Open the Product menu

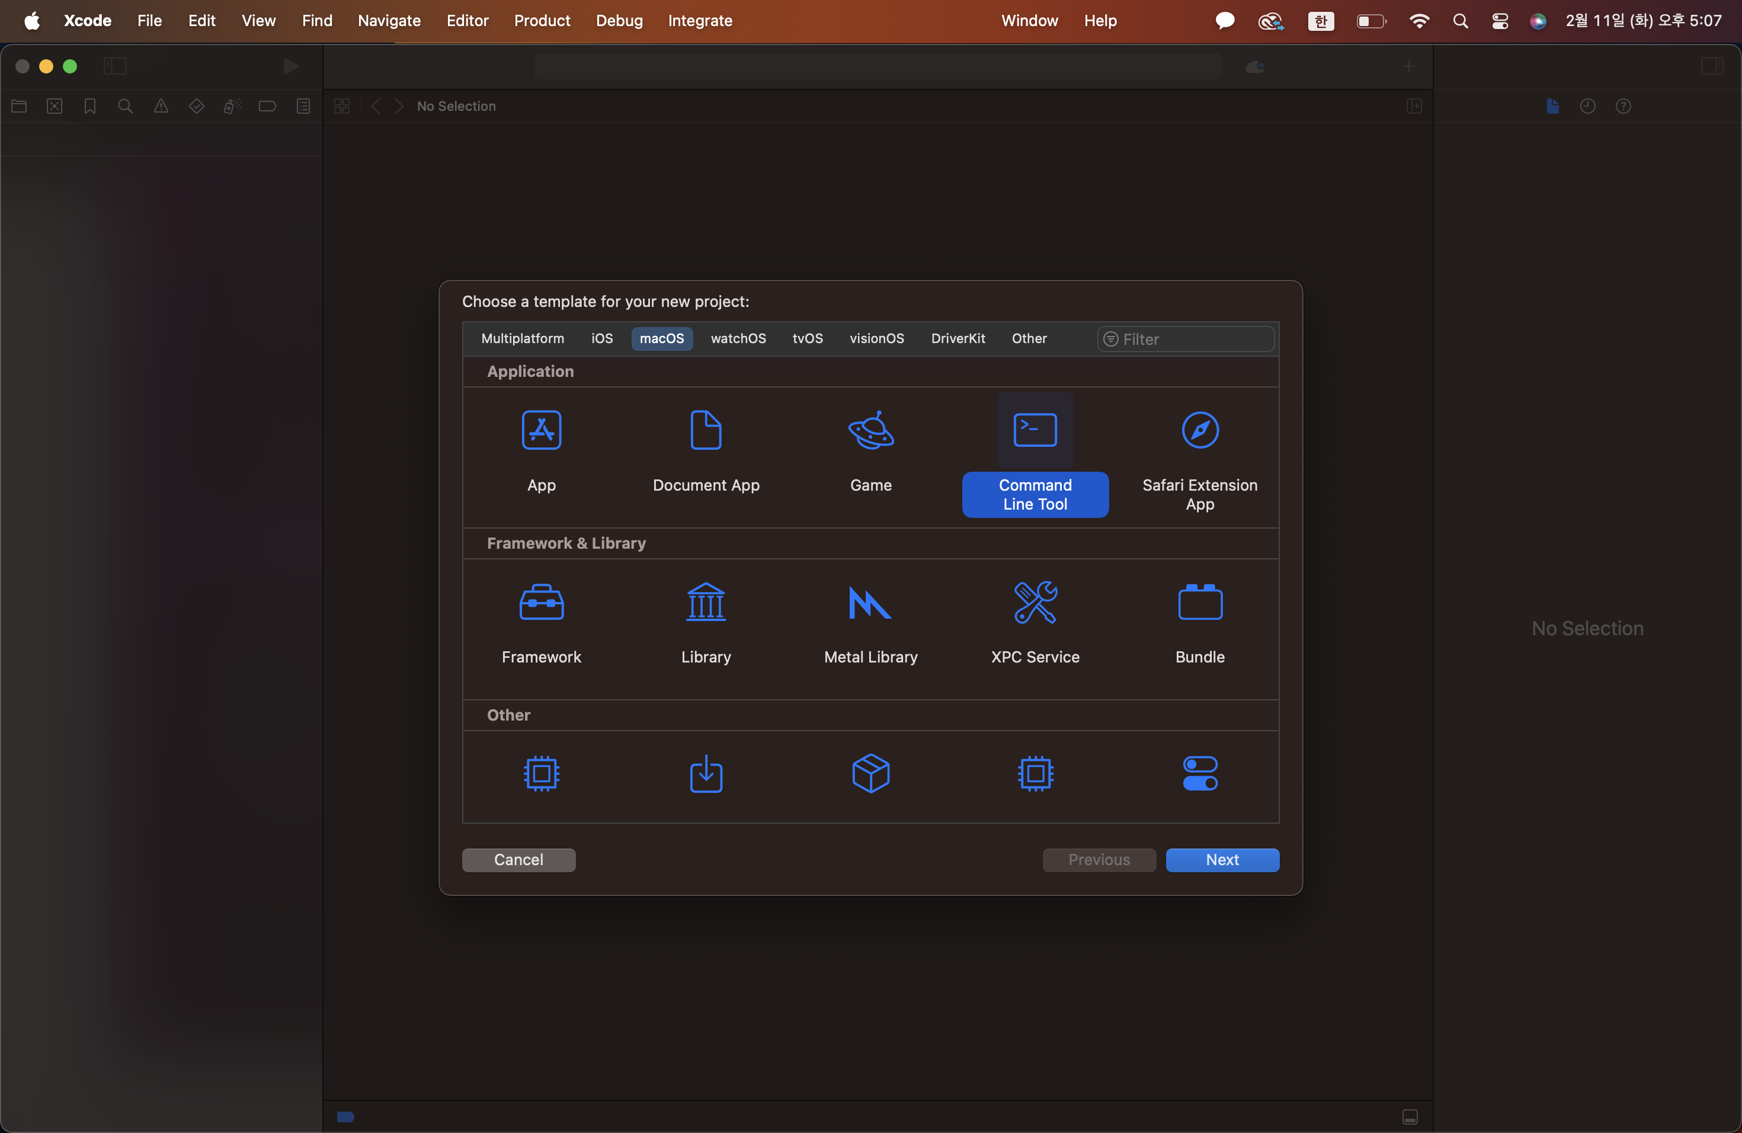point(542,21)
